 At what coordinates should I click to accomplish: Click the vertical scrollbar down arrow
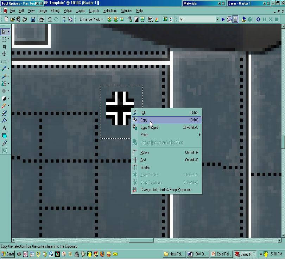click(283, 236)
